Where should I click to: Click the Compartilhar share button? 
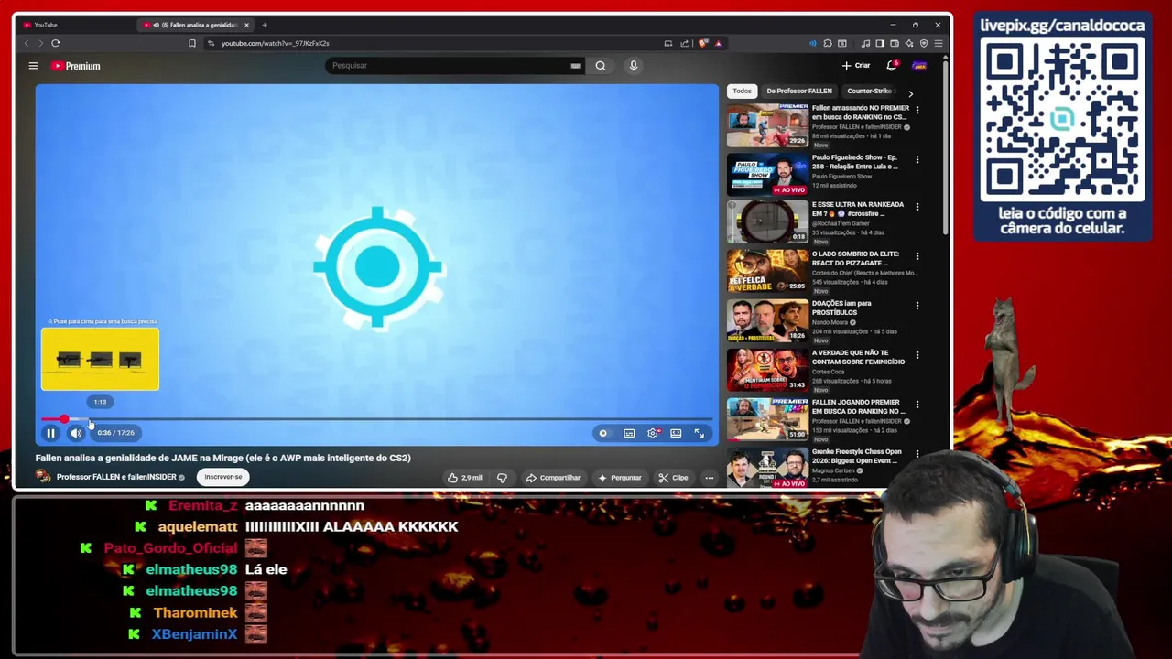coord(553,478)
